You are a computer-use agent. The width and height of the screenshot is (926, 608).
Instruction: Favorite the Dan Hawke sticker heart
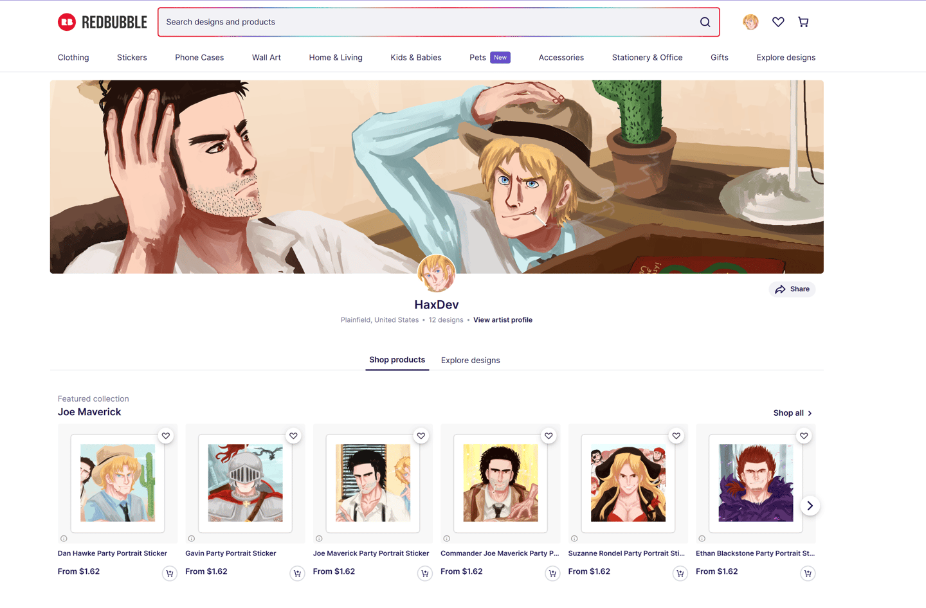[166, 436]
